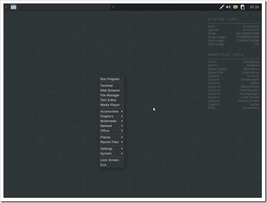Click the 'Swap usage:' label
The height and width of the screenshot is (203, 267).
pos(217,37)
